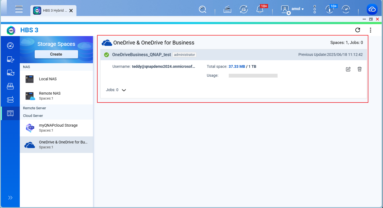The height and width of the screenshot is (208, 383).
Task: Open the Services sidebar icon
Action: tap(10, 100)
